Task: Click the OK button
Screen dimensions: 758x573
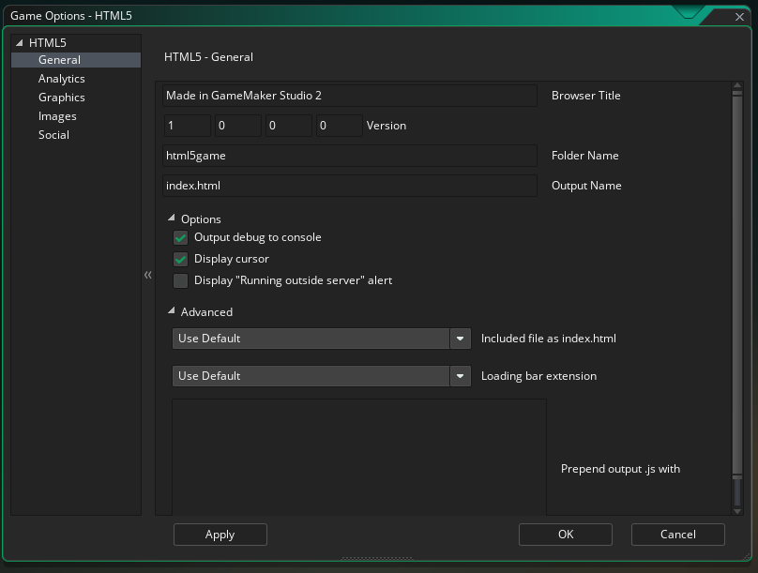Action: (566, 535)
